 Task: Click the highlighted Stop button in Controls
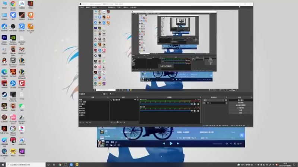click(241, 100)
